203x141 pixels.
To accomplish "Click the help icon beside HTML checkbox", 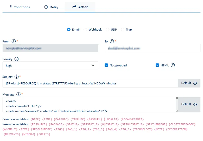I will click(x=173, y=65).
